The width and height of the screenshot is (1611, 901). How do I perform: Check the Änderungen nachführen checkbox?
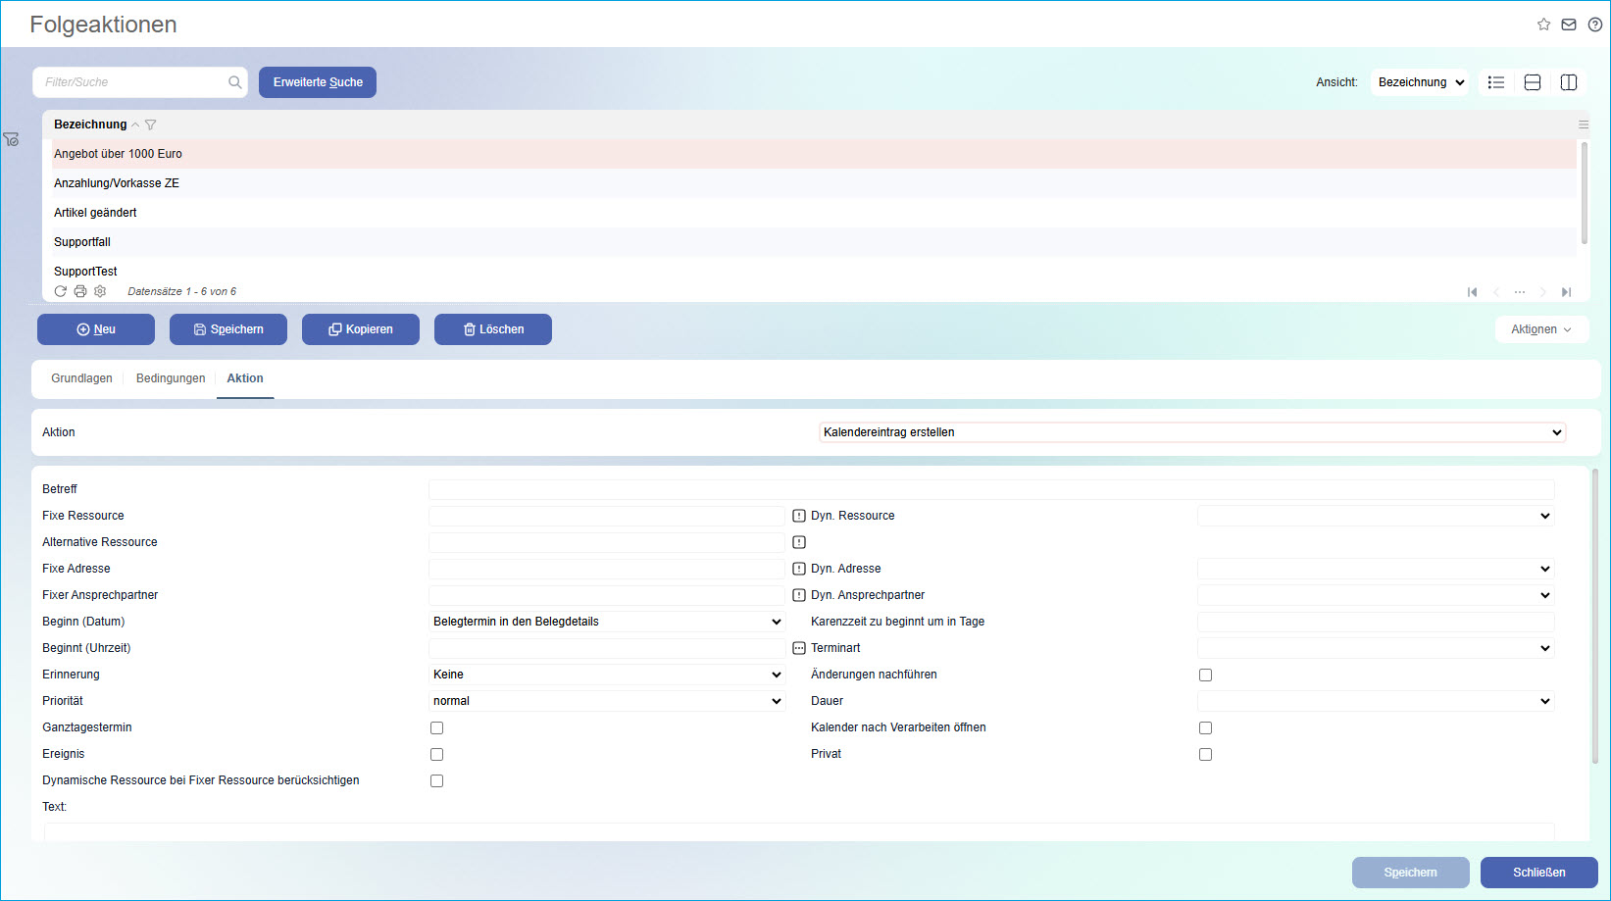point(1206,675)
